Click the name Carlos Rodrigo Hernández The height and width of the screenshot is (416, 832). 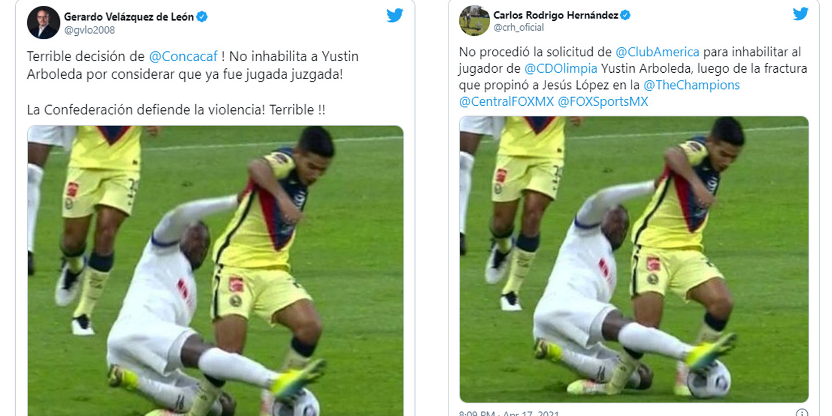coord(555,15)
